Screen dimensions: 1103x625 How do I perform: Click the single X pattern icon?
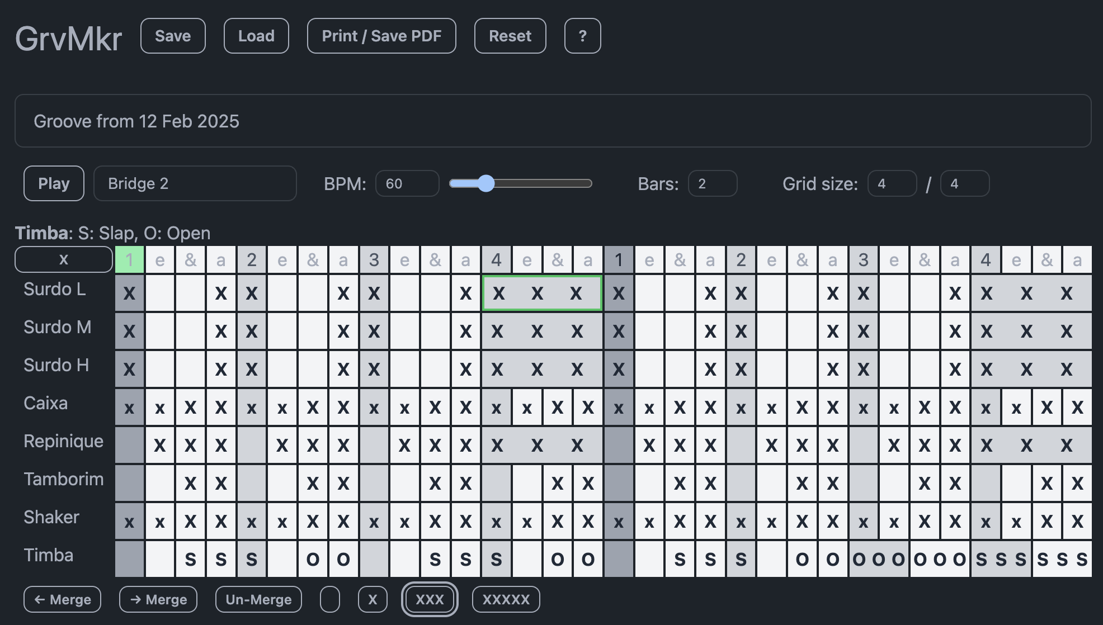click(x=373, y=599)
